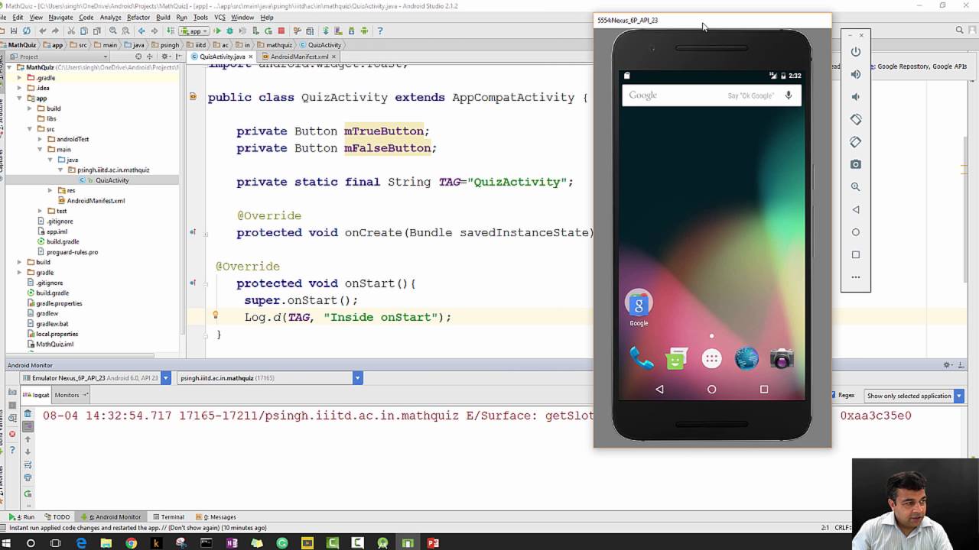The height and width of the screenshot is (550, 979).
Task: Select AndroidManifest.xml in the project tree
Action: pyautogui.click(x=96, y=201)
